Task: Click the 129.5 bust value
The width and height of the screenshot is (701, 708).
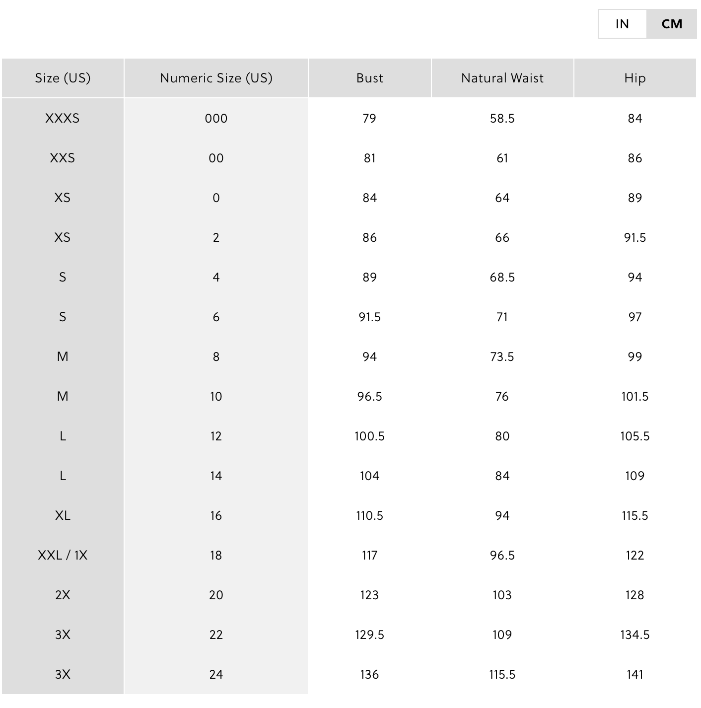Action: pyautogui.click(x=369, y=635)
